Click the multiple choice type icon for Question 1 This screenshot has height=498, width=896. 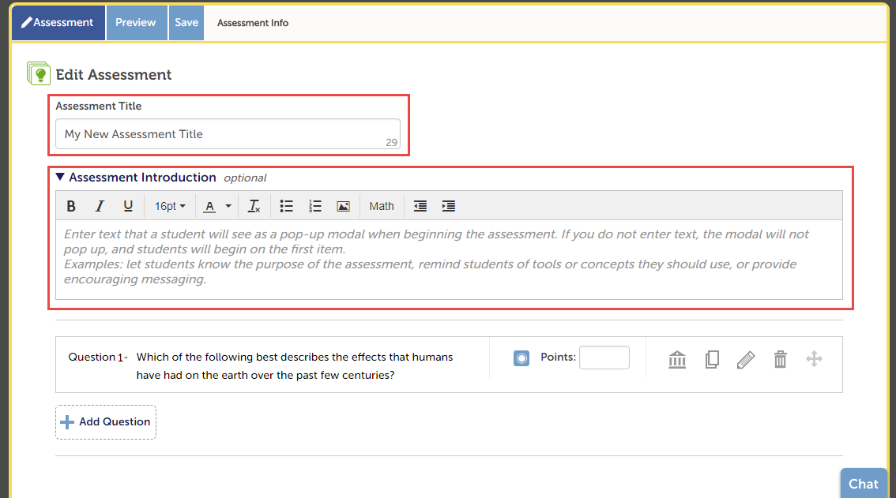point(521,358)
